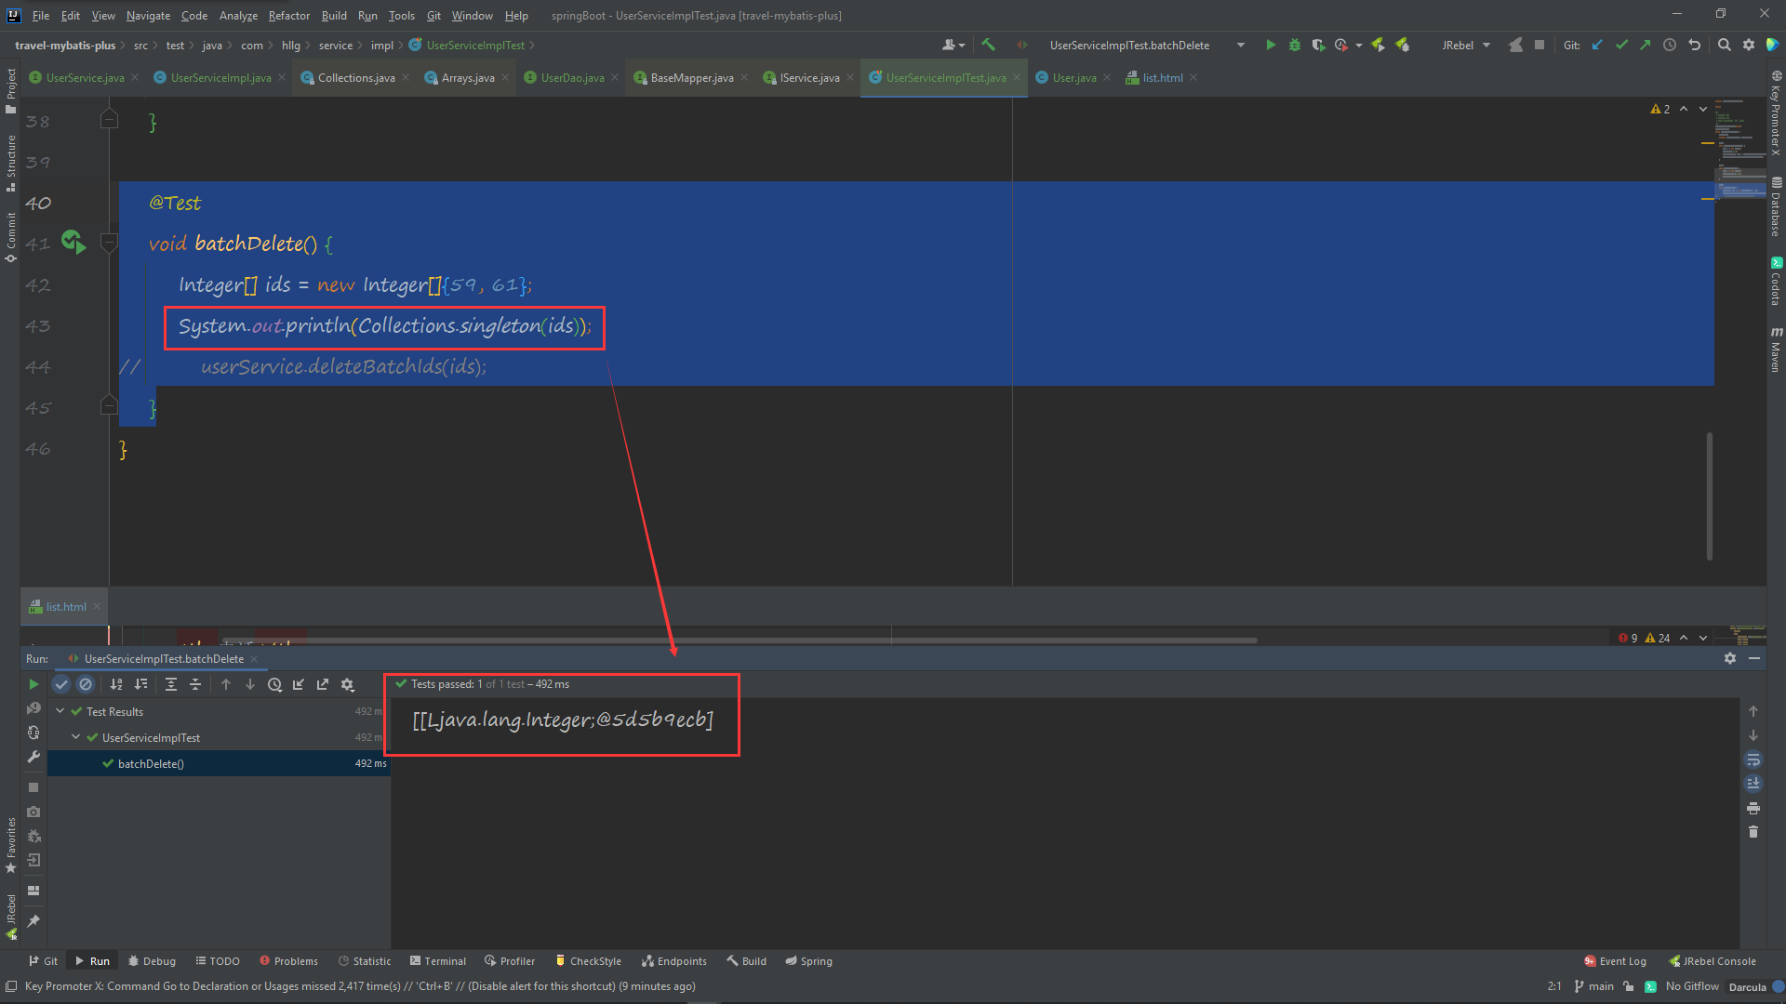Run with Coverage from top toolbar
The image size is (1786, 1004).
pyautogui.click(x=1318, y=45)
